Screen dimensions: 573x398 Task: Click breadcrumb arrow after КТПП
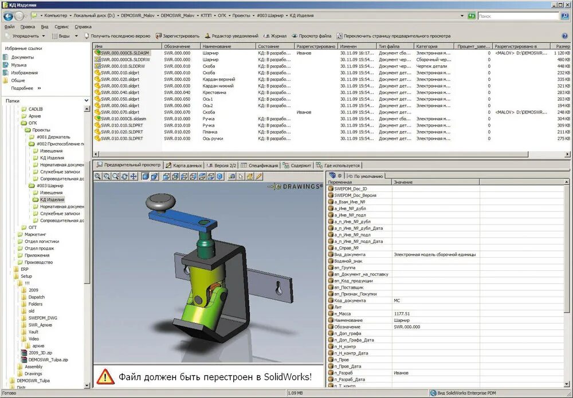(214, 15)
